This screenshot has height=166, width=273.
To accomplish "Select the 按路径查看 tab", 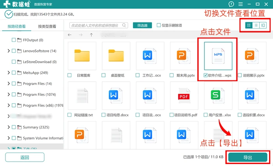I will pyautogui.click(x=16, y=26).
